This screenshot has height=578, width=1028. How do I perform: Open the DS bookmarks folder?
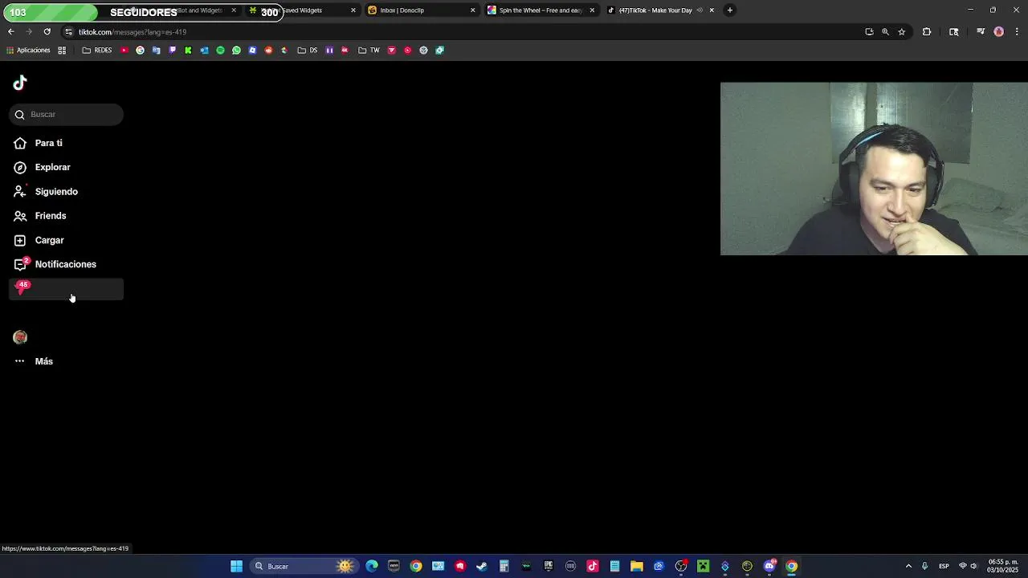click(x=308, y=51)
